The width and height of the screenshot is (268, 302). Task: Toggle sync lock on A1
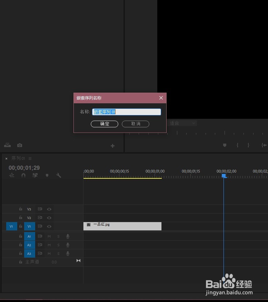point(40,236)
